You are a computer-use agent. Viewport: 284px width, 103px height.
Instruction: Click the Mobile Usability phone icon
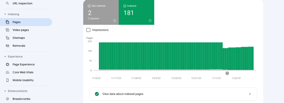(7, 80)
